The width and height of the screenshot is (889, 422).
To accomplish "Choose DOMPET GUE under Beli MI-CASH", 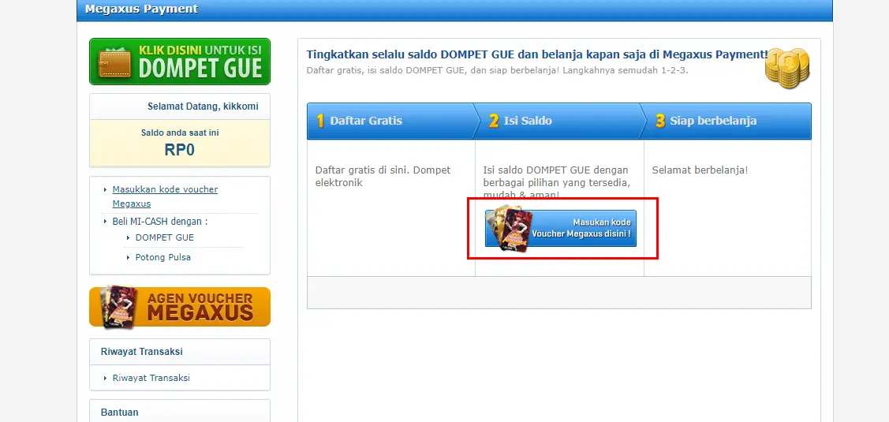I will 164,237.
